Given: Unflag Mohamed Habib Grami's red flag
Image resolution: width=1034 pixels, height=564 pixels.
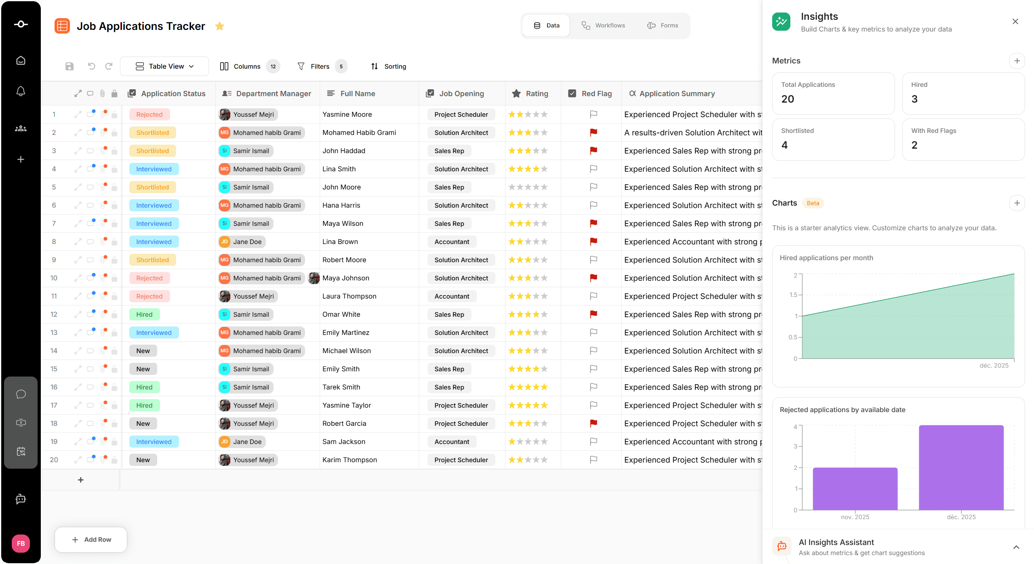Looking at the screenshot, I should click(x=593, y=133).
